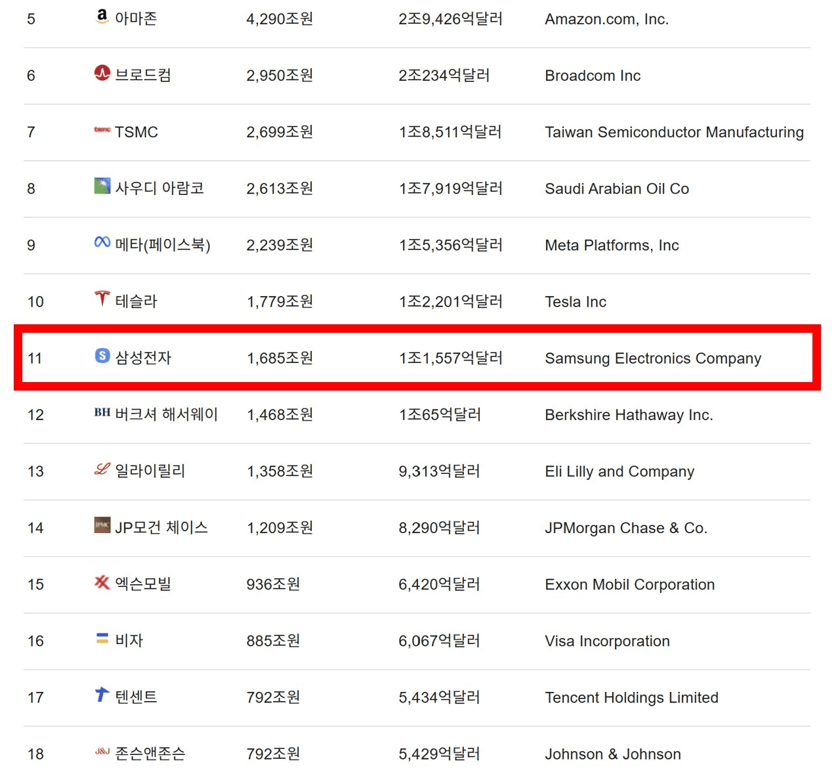
Task: Click the 2,239조원 market cap cell
Action: point(280,245)
